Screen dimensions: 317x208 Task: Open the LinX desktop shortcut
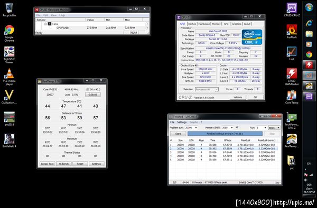(x=292, y=53)
